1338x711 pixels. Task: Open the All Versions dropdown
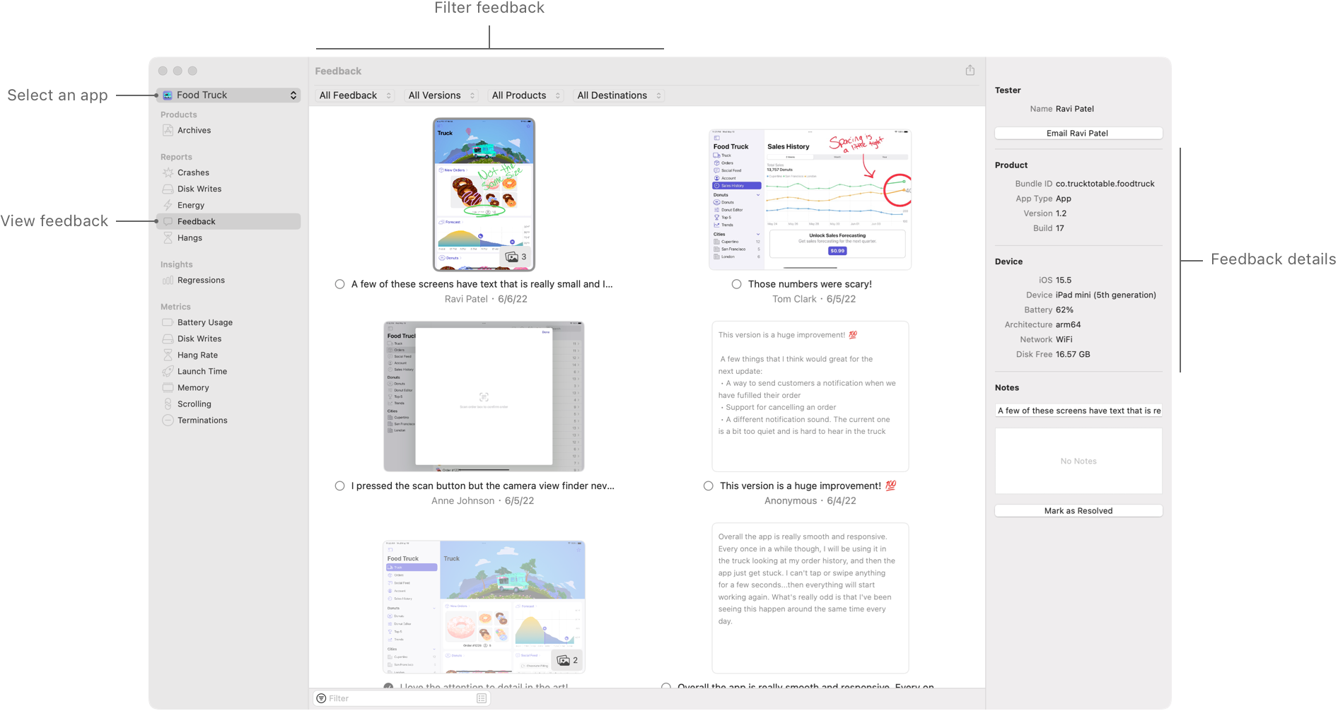[441, 95]
